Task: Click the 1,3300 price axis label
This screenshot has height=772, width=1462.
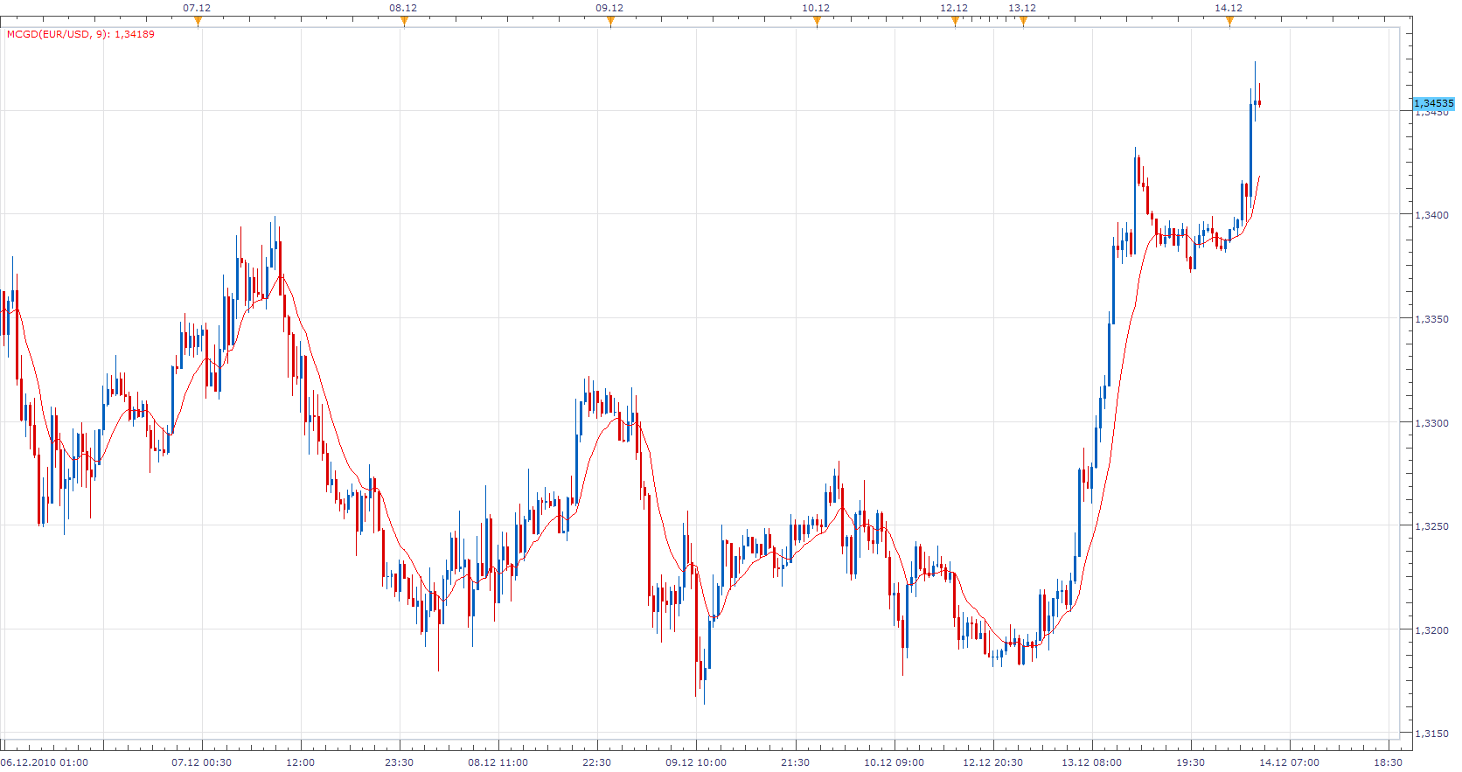Action: click(1431, 423)
